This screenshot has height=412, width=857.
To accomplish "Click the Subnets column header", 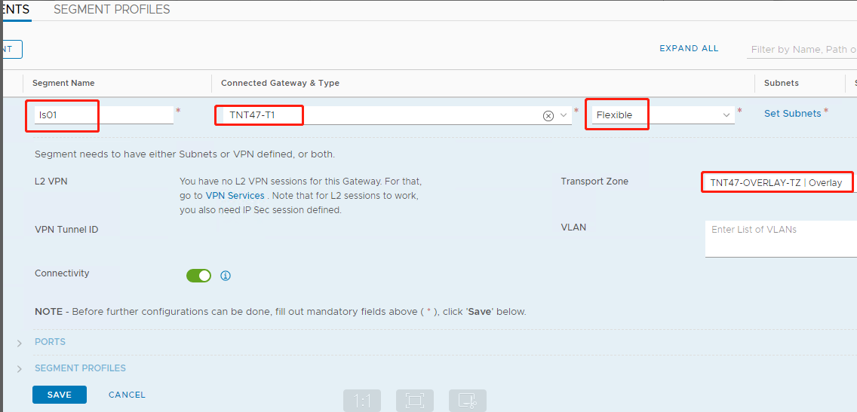I will (781, 83).
